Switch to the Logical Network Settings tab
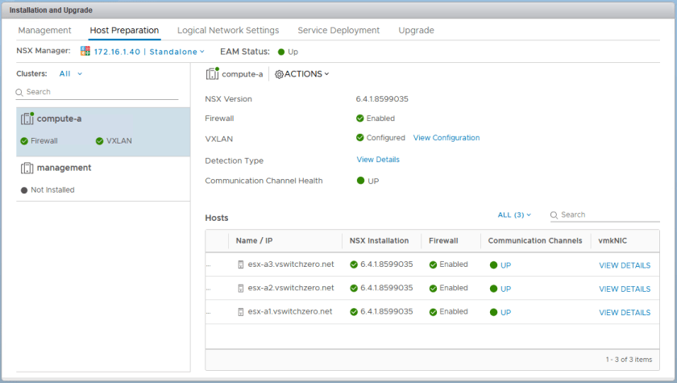 pos(228,31)
